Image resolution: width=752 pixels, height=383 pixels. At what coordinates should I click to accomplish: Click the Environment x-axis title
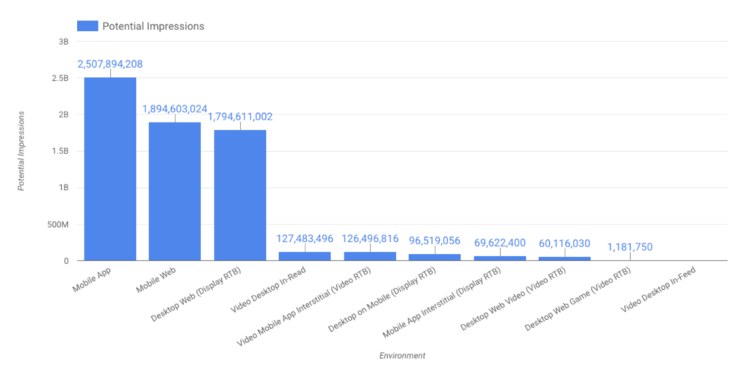pos(402,356)
